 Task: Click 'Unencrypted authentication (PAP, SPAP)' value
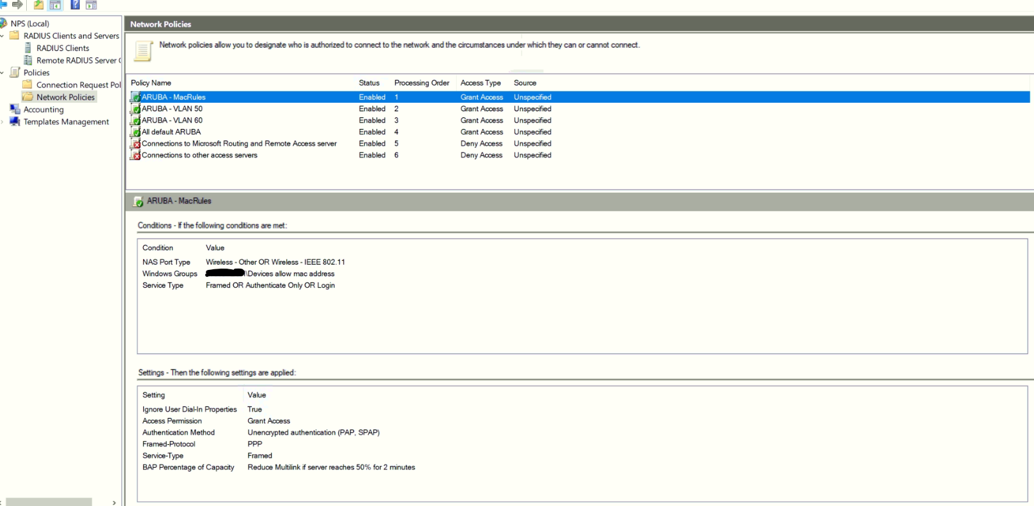(314, 433)
